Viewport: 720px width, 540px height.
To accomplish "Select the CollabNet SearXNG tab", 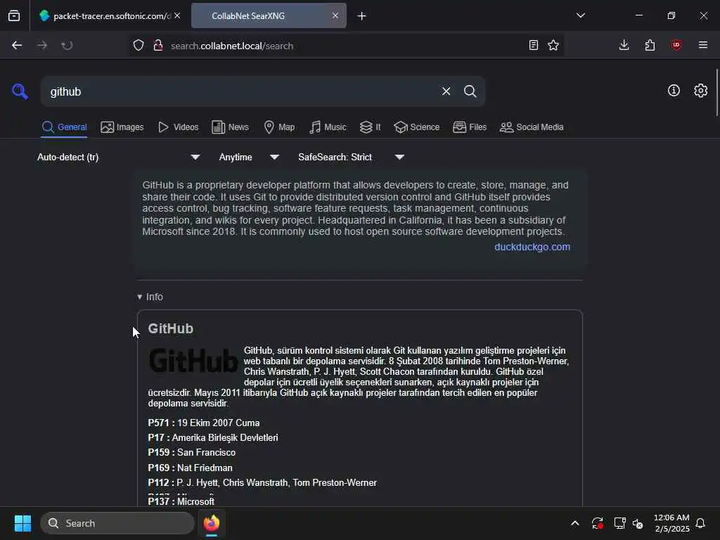I will (269, 15).
